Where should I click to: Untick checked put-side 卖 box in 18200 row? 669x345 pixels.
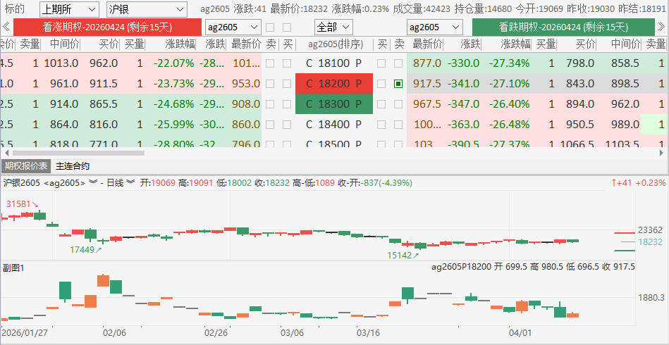click(398, 84)
